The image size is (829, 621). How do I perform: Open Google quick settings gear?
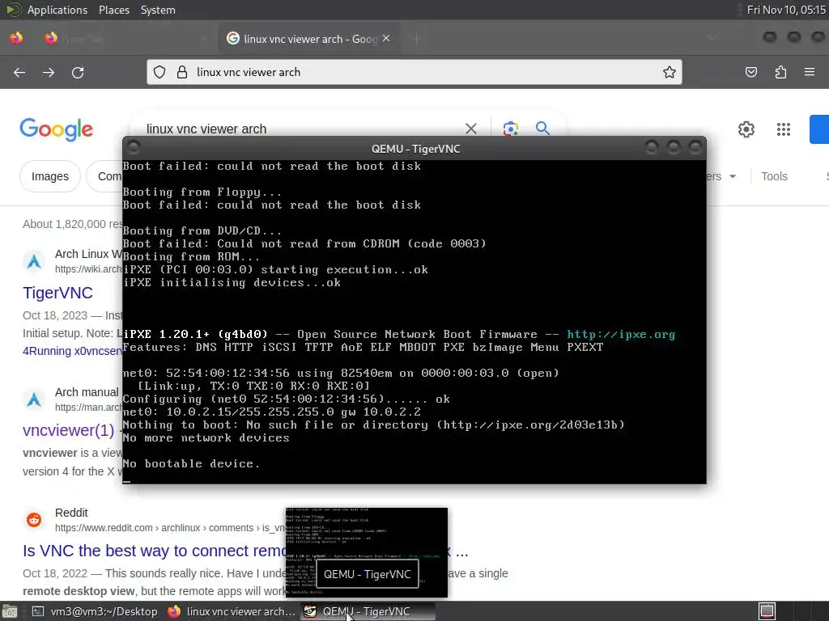click(746, 129)
